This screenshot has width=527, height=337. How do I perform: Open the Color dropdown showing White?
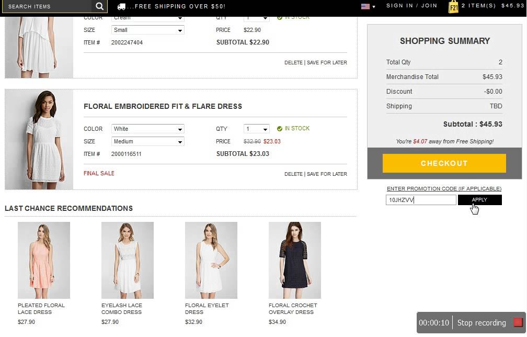[148, 129]
